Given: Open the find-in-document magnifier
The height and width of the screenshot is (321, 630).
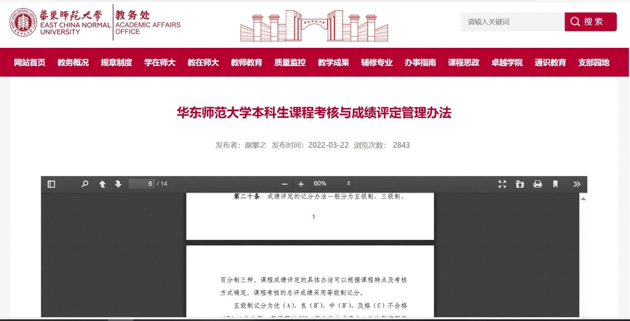Looking at the screenshot, I should click(x=85, y=184).
